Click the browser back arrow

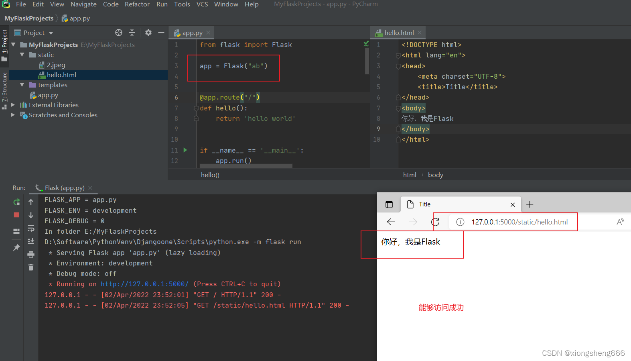click(391, 222)
